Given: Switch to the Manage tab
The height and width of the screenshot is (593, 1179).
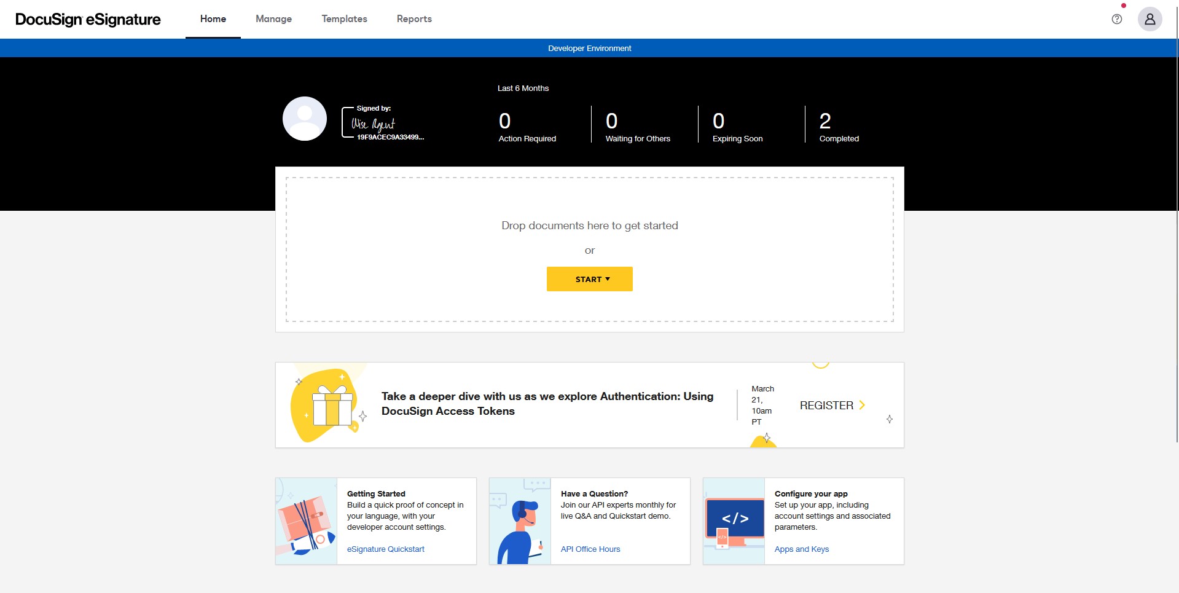Looking at the screenshot, I should (x=274, y=19).
